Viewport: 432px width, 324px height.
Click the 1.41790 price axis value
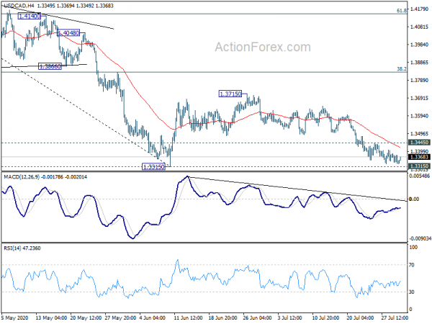pos(419,9)
